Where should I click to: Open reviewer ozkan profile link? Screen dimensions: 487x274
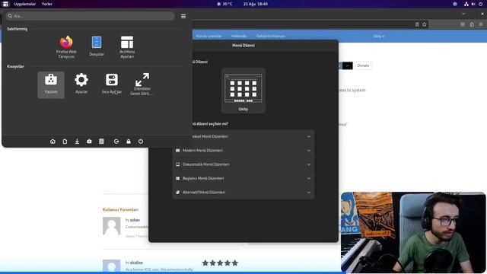[x=135, y=220]
